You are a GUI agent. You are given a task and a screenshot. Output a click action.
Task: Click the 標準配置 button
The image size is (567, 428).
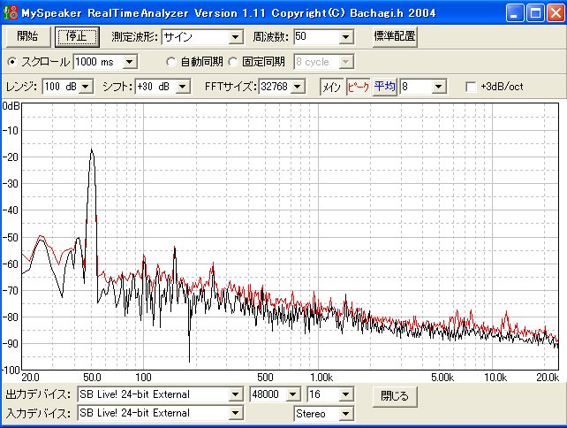395,36
